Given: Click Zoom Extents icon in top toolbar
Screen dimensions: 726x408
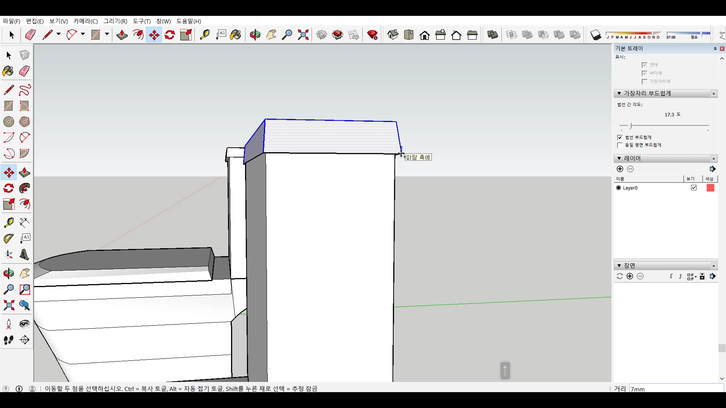Looking at the screenshot, I should pos(303,35).
